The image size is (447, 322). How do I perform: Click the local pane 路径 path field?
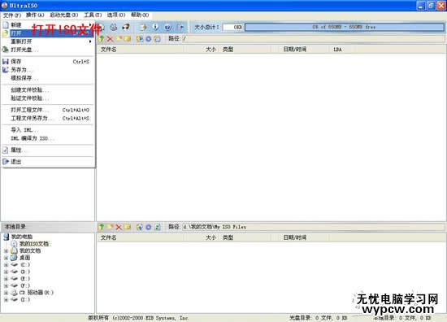[313, 227]
